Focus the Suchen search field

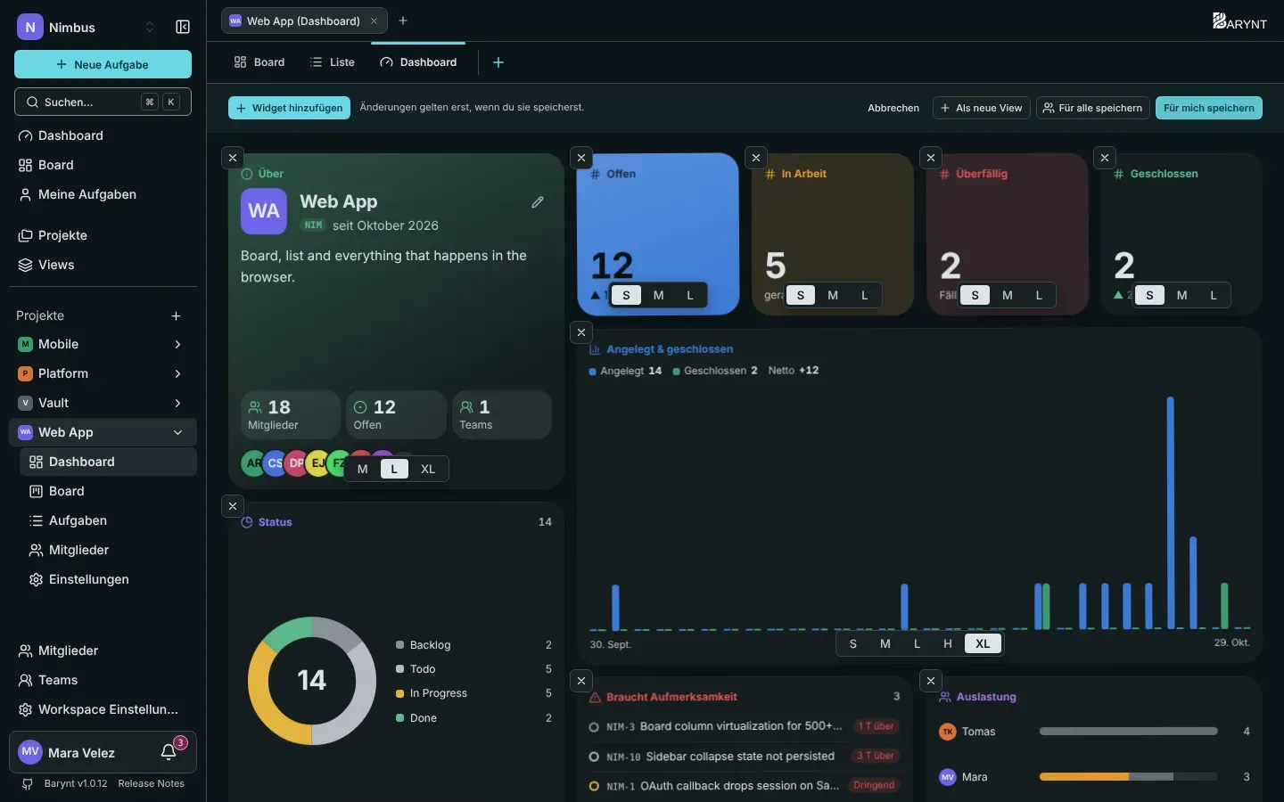tap(103, 102)
